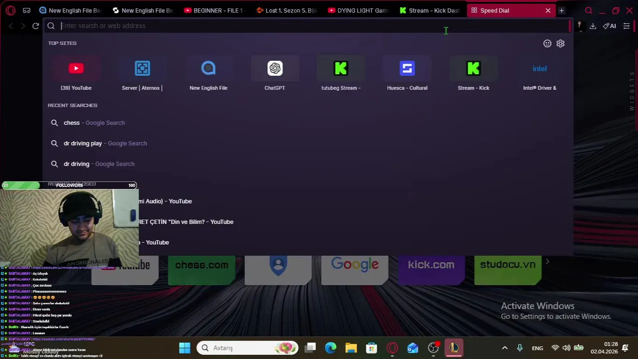Click the browser reload button

tap(35, 26)
